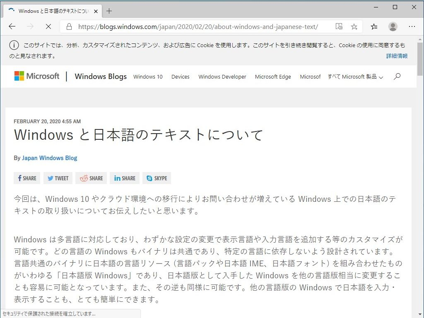Viewport: 424px width, 318px height.
Task: Search the Windows Blogs site
Action: click(x=397, y=77)
